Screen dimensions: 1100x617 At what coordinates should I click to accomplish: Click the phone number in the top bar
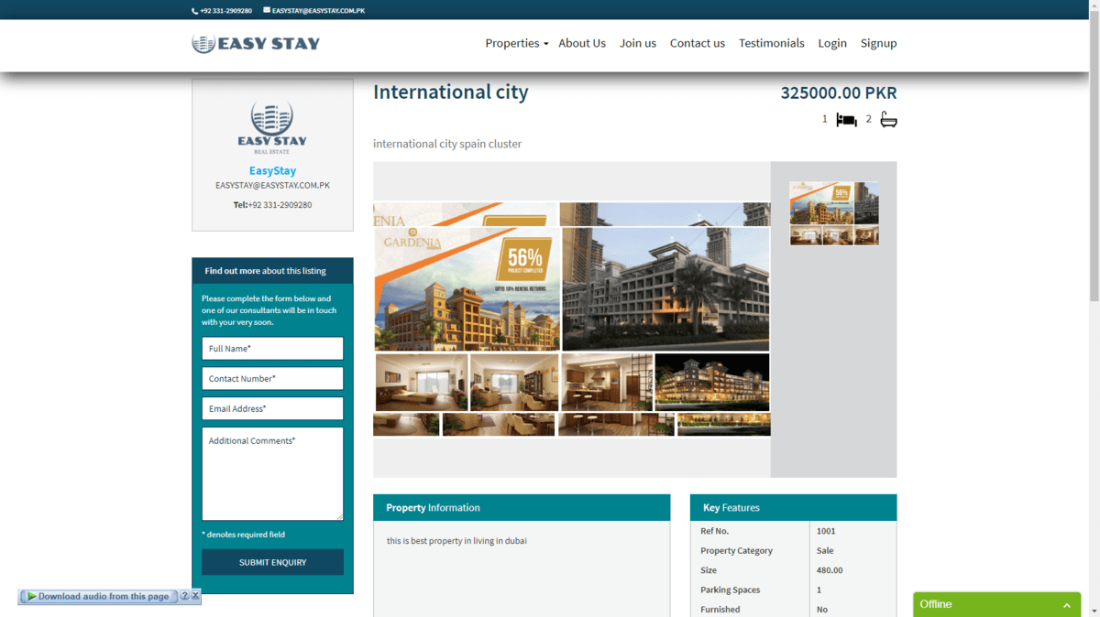click(225, 11)
